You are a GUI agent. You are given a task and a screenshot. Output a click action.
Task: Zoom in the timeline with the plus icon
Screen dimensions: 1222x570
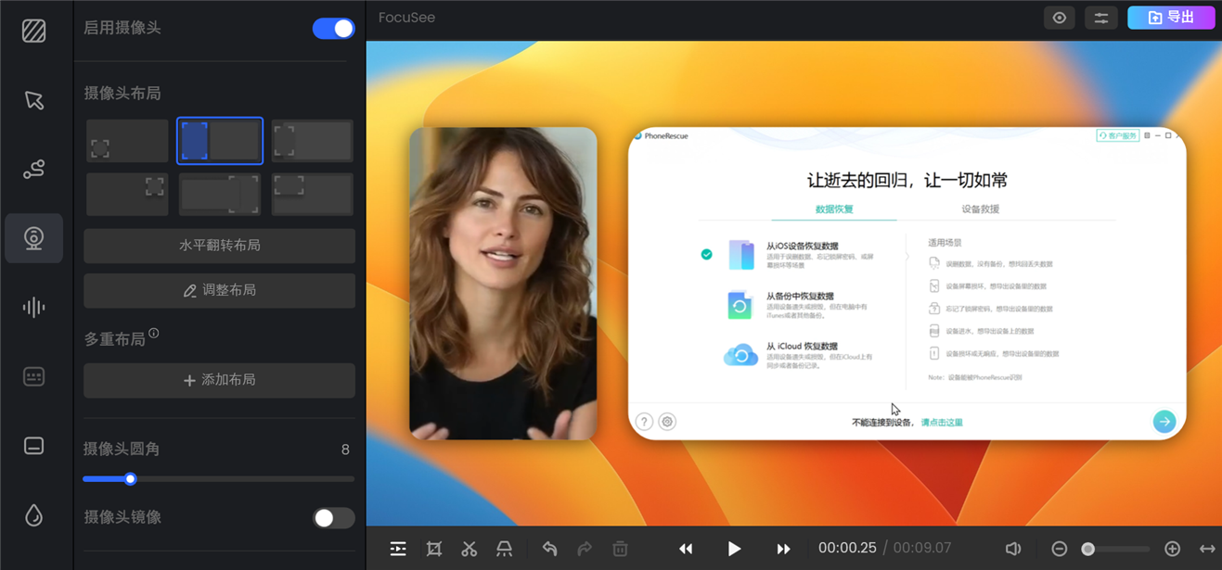tap(1172, 549)
